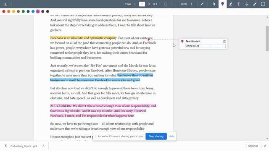The height and width of the screenshot is (151, 269).
Task: Close the downloads bar
Action: tap(265, 146)
